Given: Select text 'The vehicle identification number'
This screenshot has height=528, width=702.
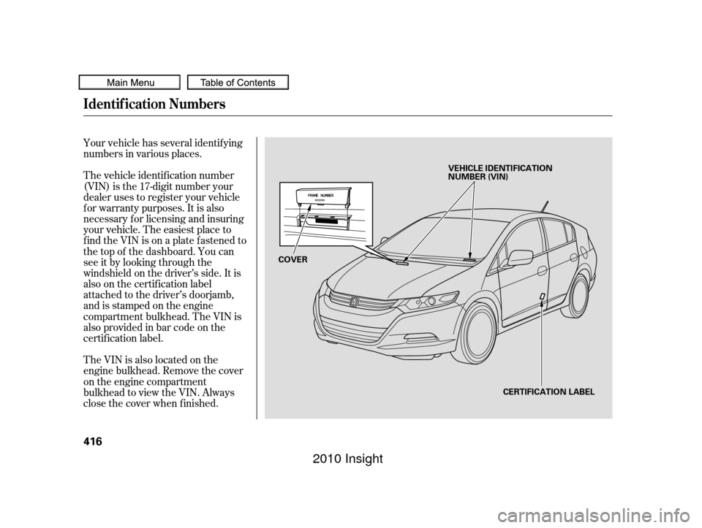Looking at the screenshot, I should pos(159,176).
